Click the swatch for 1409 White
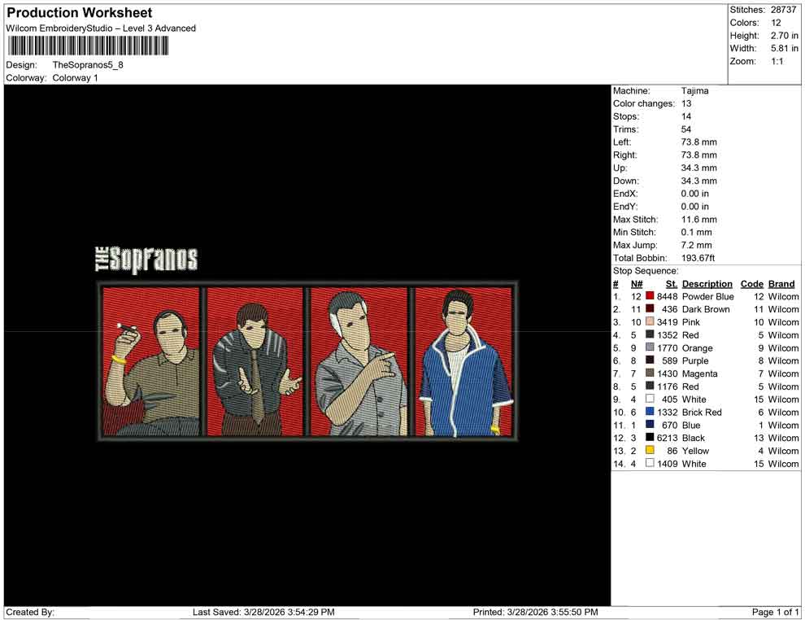805x620 pixels. coord(650,463)
